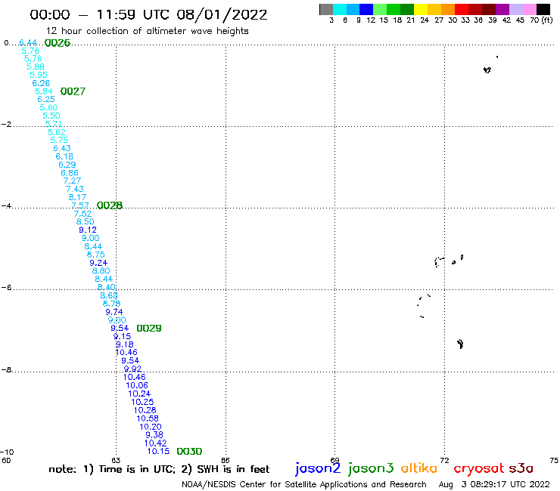
Task: Click the 6.44 wave height value
Action: point(28,43)
